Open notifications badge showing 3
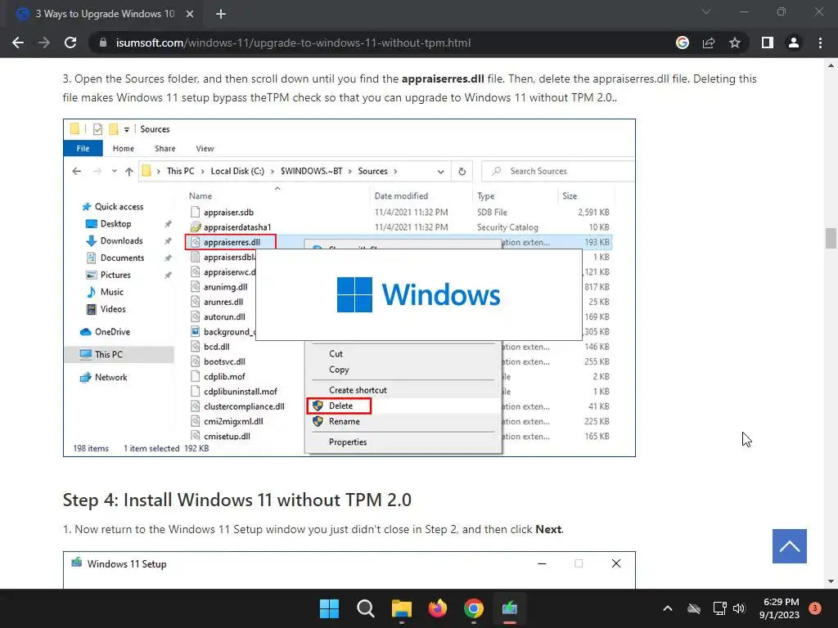This screenshot has height=628, width=838. tap(815, 608)
